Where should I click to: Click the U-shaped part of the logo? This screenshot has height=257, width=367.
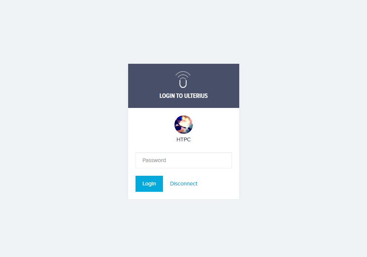[183, 83]
